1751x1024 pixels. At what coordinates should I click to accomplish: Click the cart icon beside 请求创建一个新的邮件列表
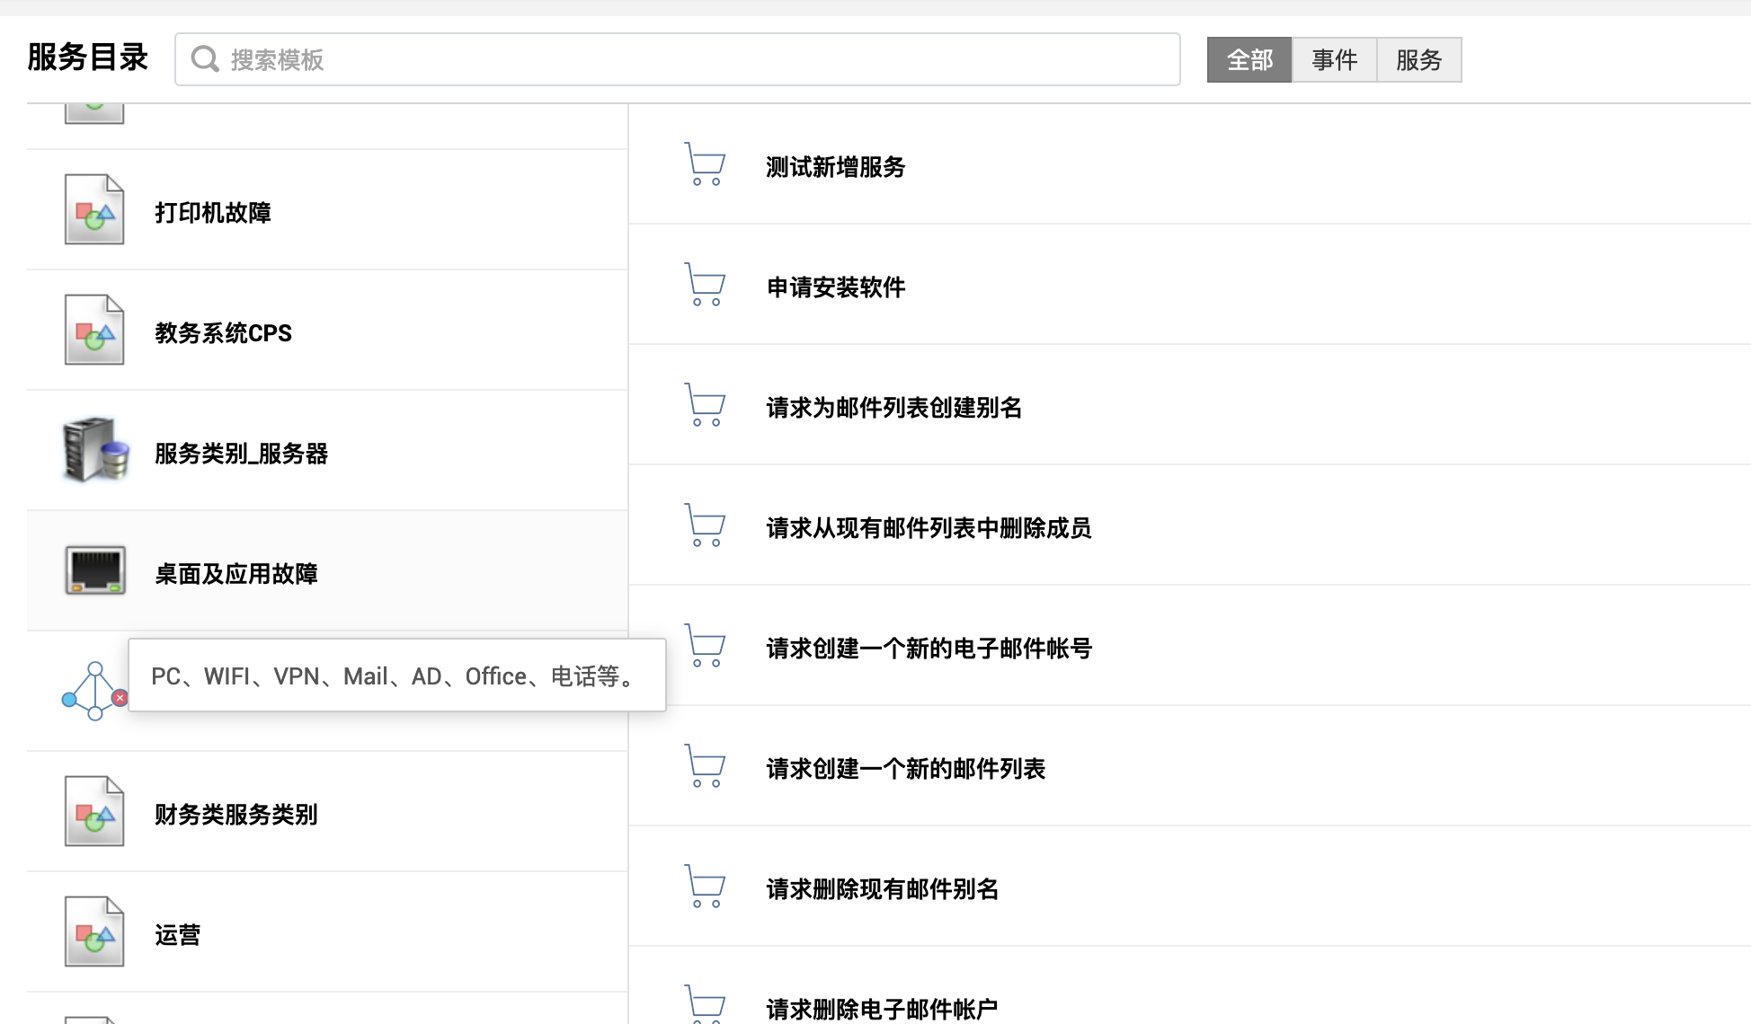tap(705, 766)
